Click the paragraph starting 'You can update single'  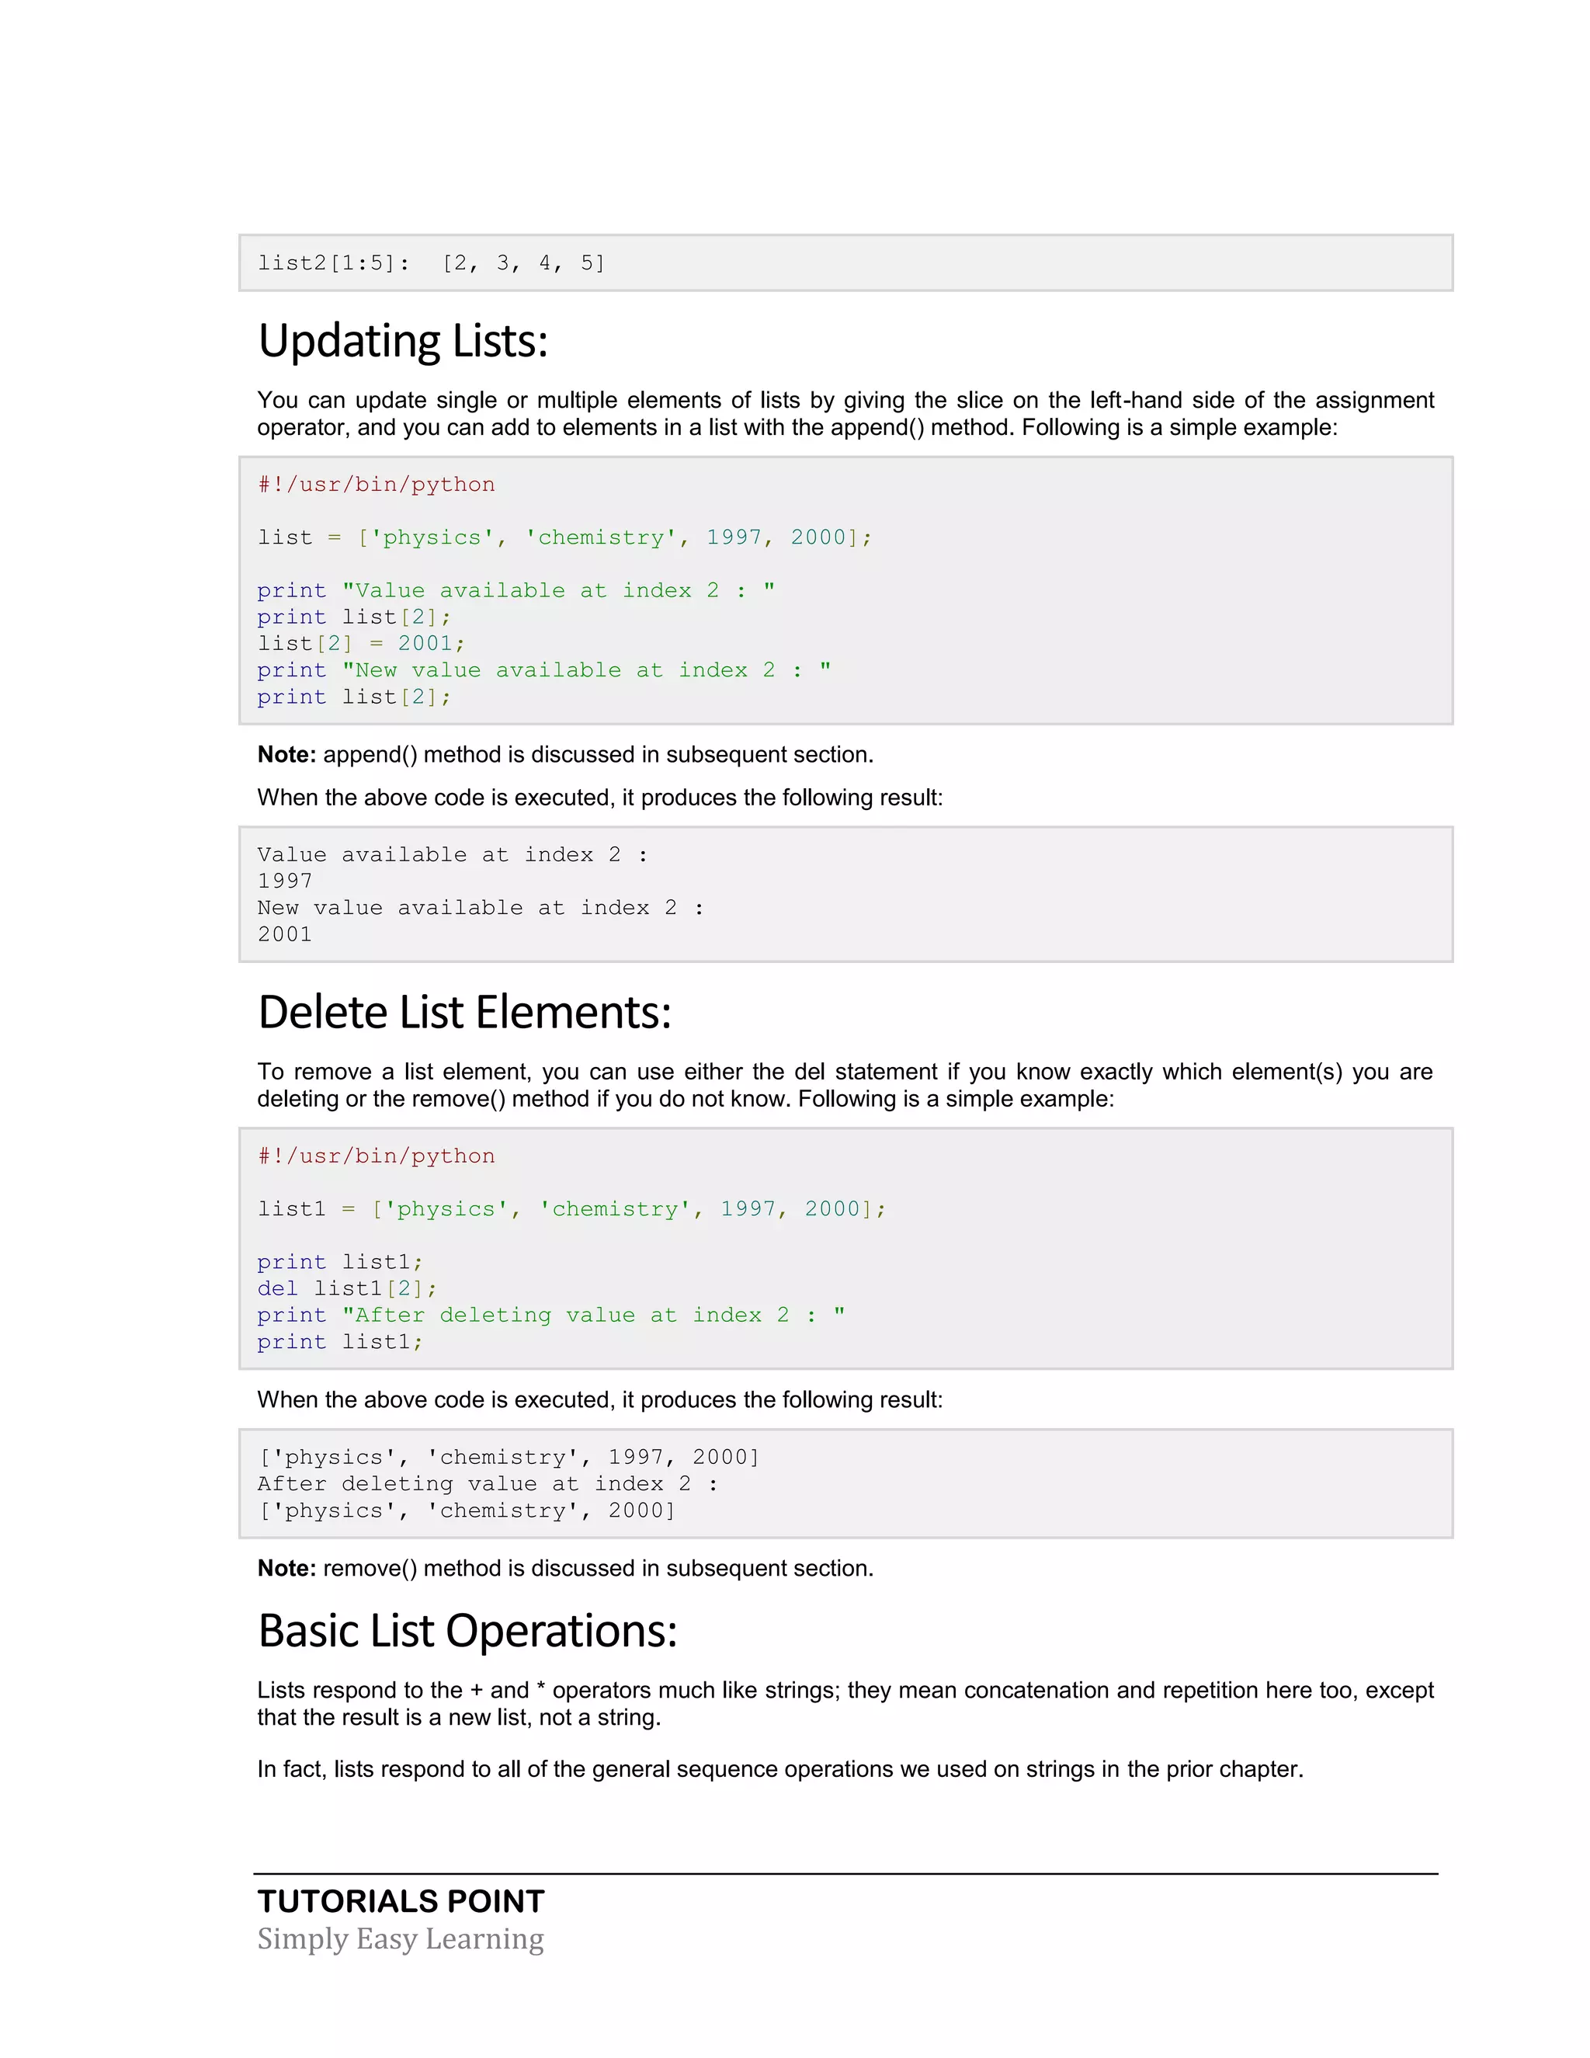[x=845, y=414]
